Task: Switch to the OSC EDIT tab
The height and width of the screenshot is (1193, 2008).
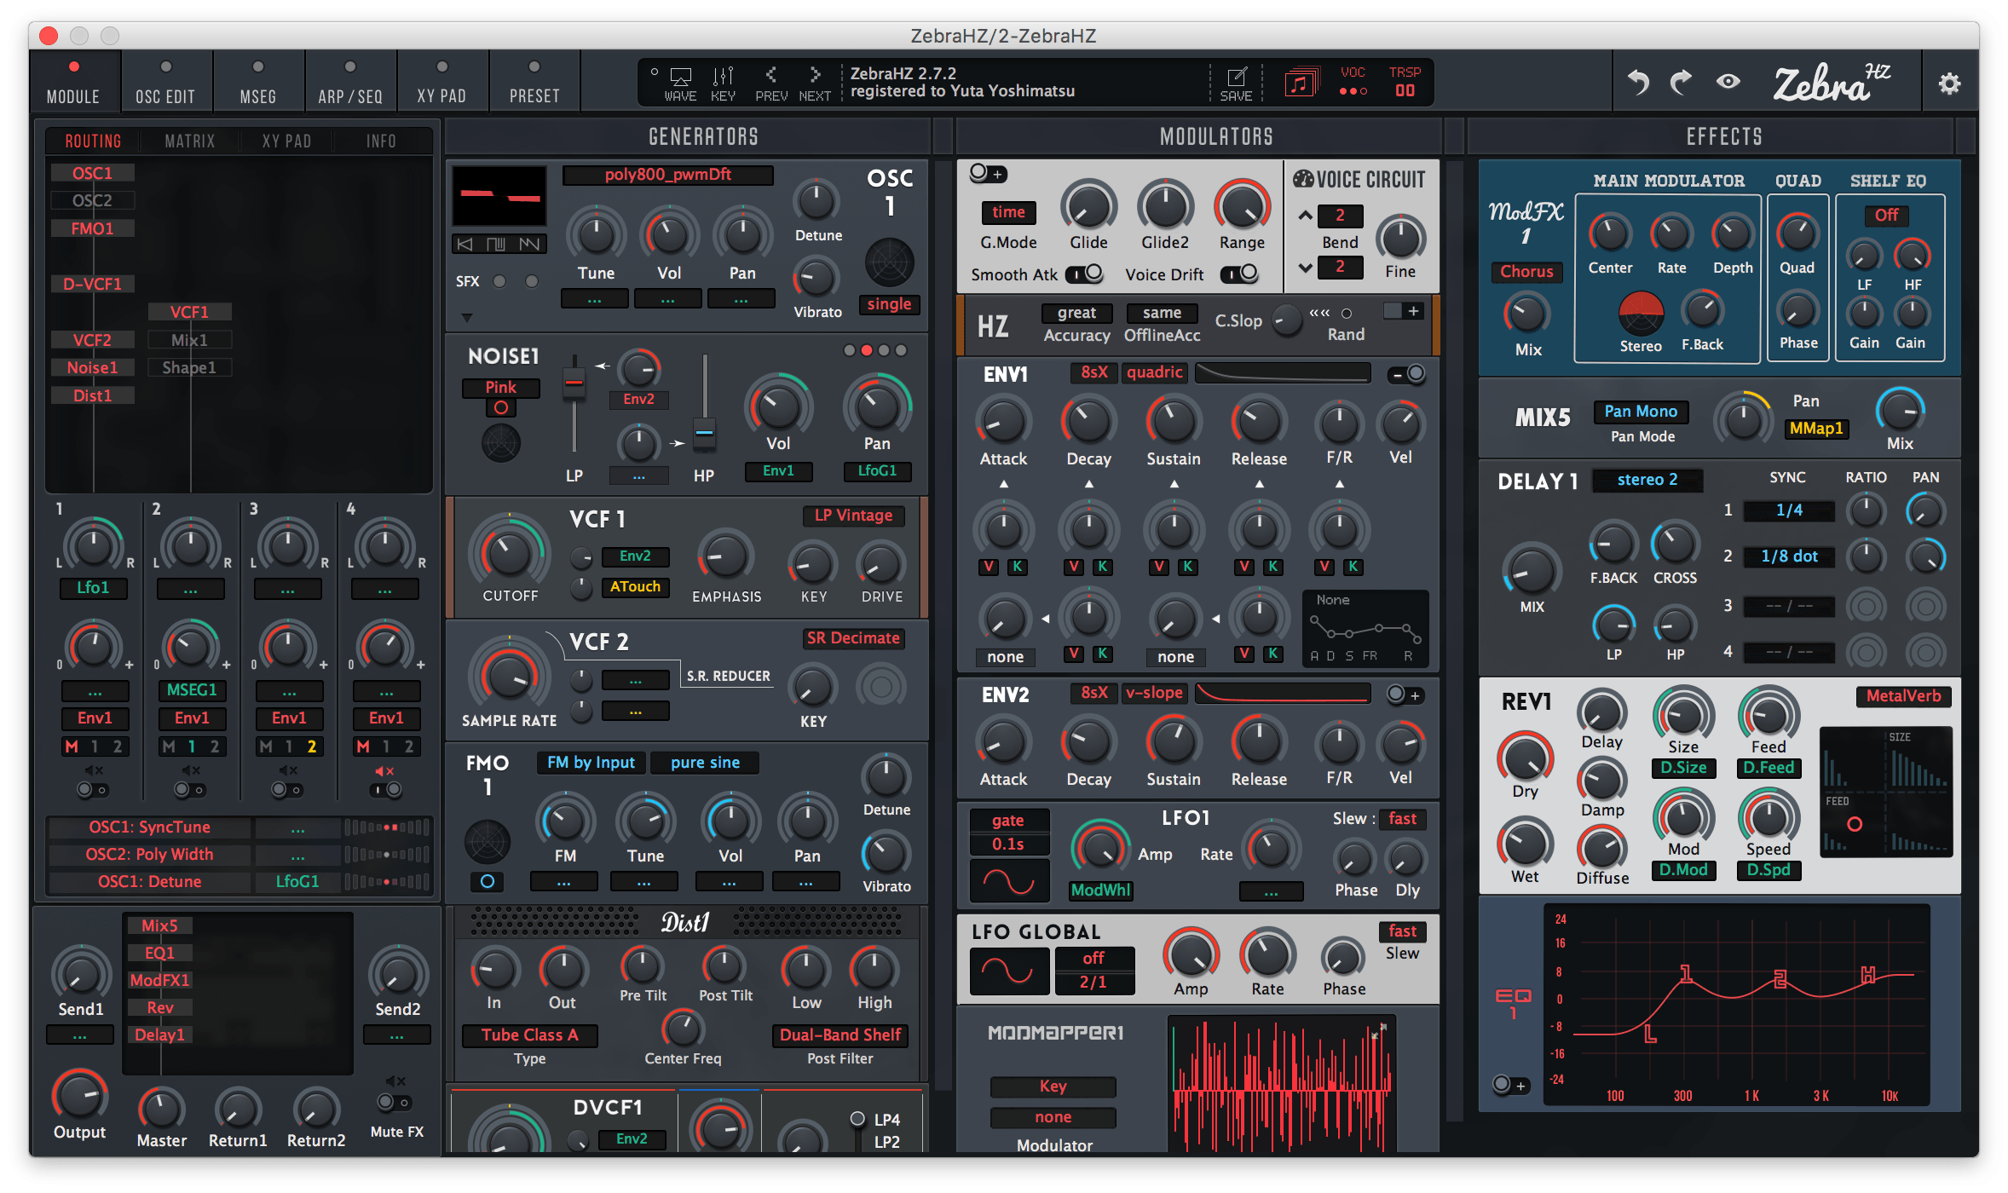Action: 166,83
